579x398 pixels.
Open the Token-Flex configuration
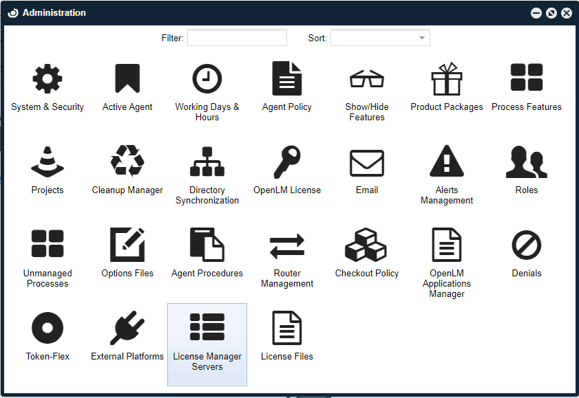click(x=47, y=327)
